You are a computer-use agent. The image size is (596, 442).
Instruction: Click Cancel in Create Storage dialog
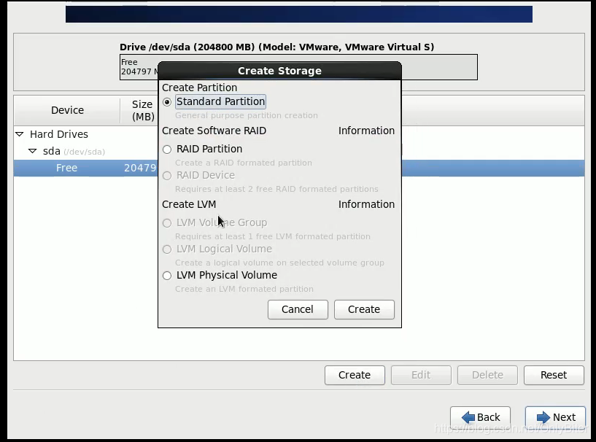(298, 309)
